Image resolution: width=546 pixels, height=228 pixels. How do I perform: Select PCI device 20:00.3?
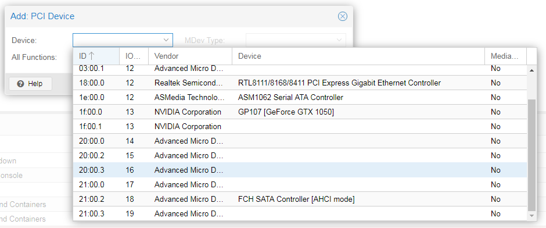(x=300, y=170)
